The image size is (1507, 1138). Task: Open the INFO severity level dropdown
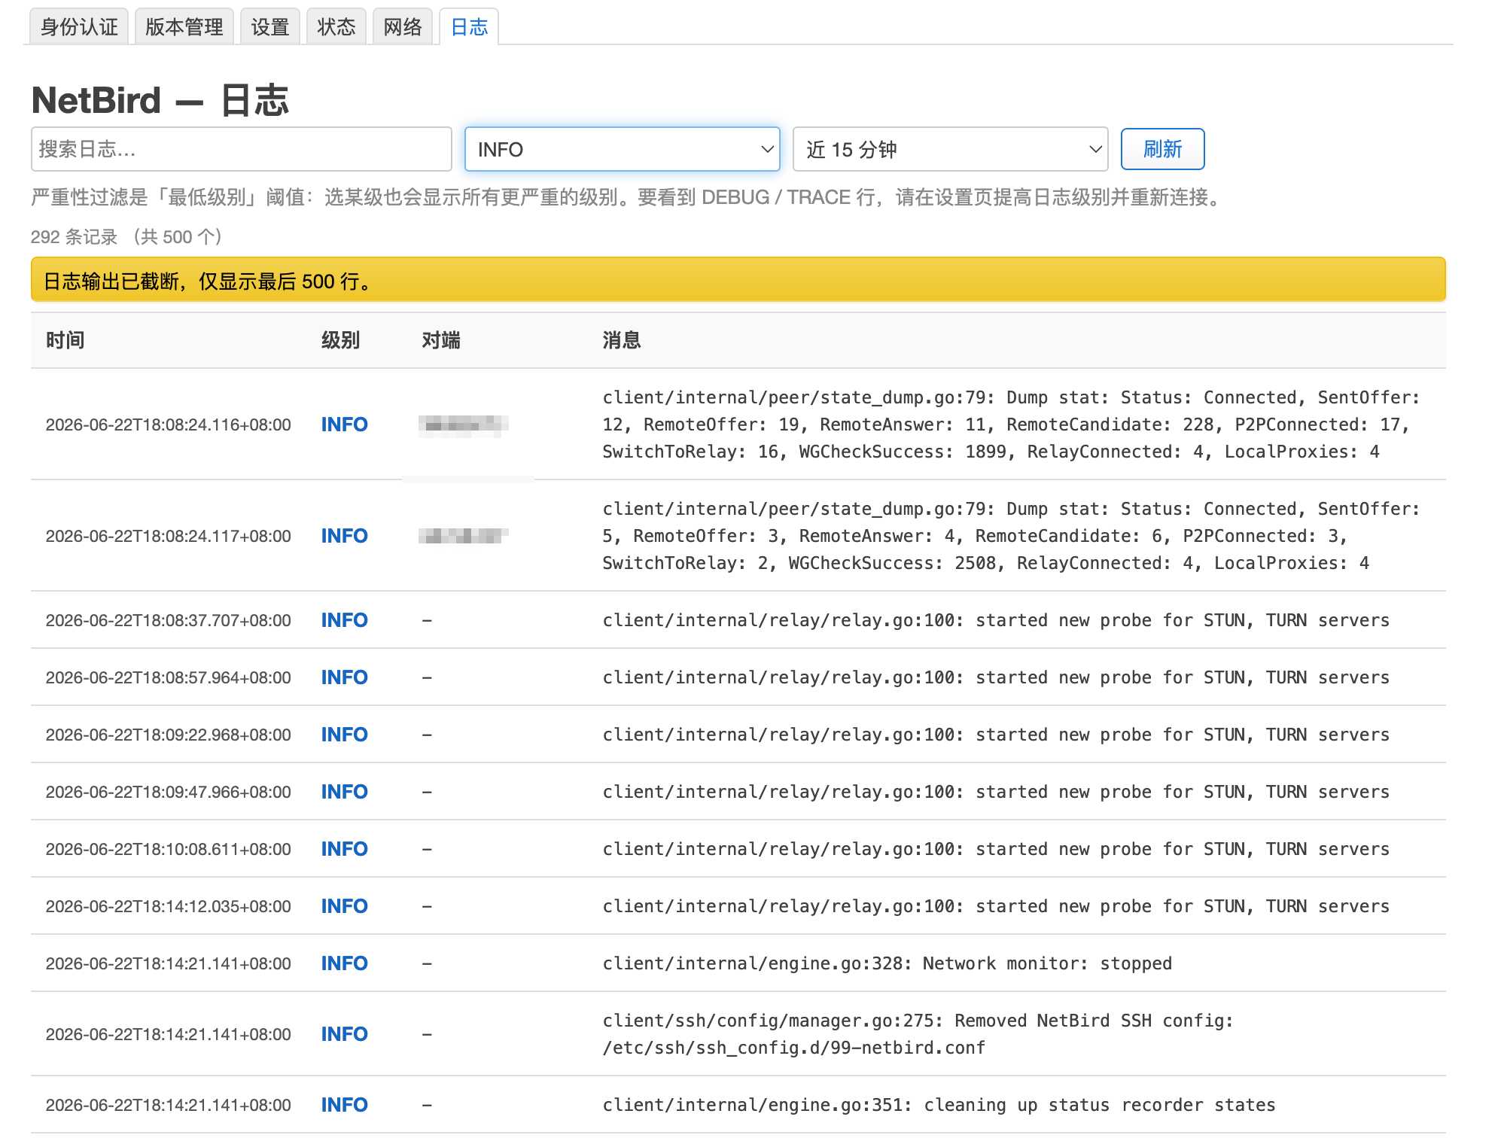point(623,149)
